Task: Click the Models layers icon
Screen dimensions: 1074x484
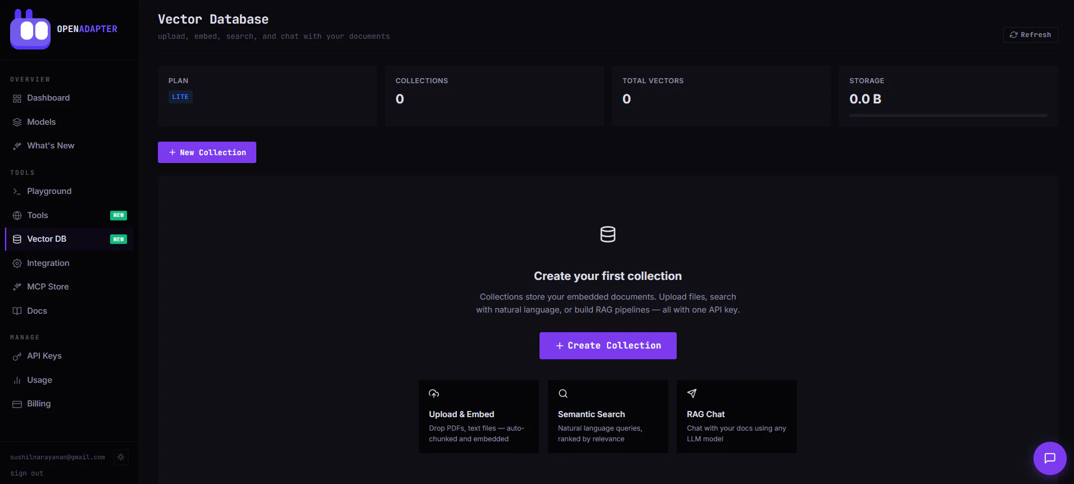Action: tap(17, 122)
